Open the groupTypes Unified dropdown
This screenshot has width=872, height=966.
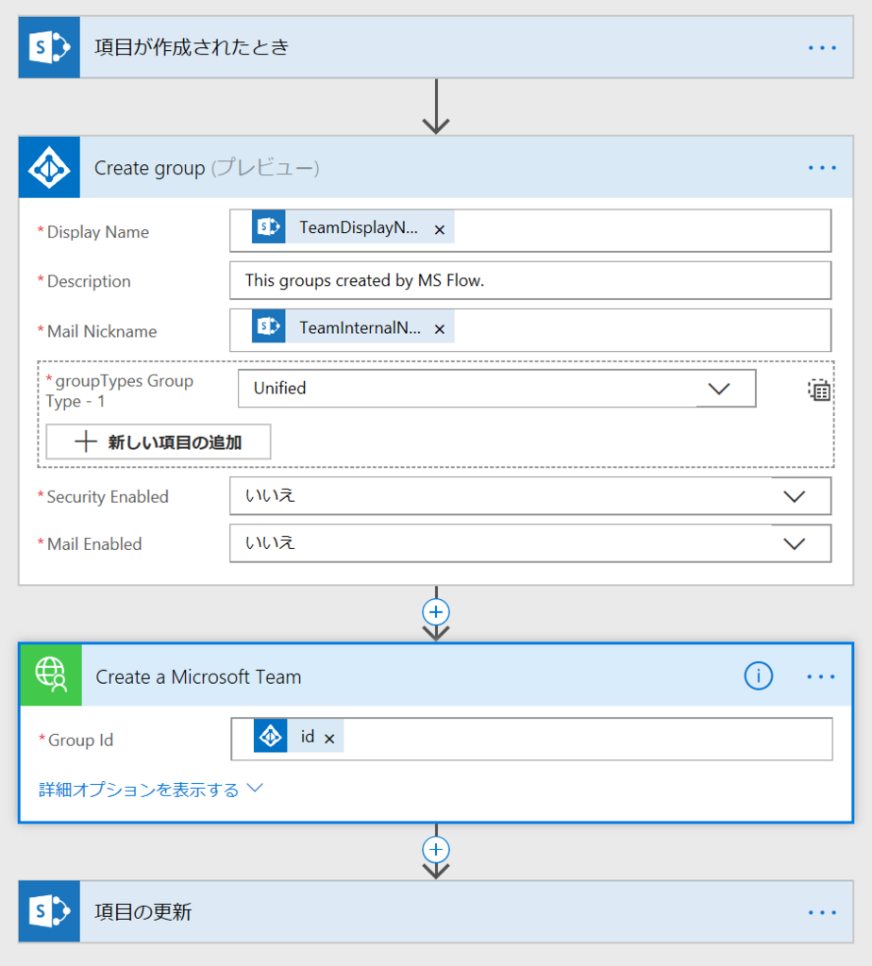click(x=496, y=388)
